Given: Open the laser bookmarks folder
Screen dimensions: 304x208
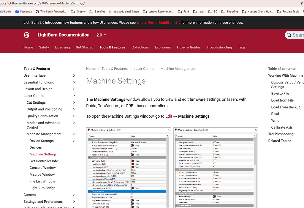Looking at the screenshot, I should [199, 12].
